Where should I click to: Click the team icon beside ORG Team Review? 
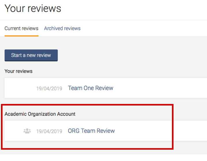coord(27,131)
